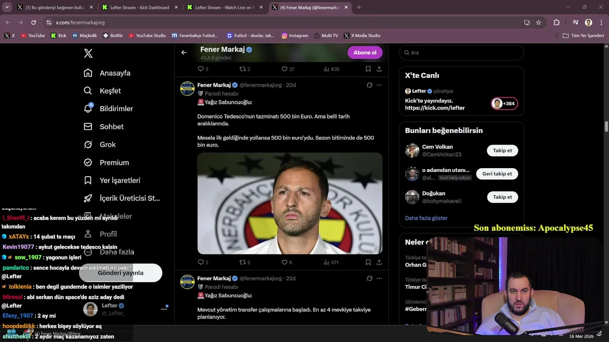Click Geri takip et follow back
Image resolution: width=609 pixels, height=342 pixels.
(x=497, y=174)
